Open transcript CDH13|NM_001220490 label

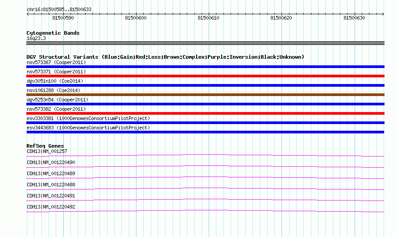tap(51, 163)
